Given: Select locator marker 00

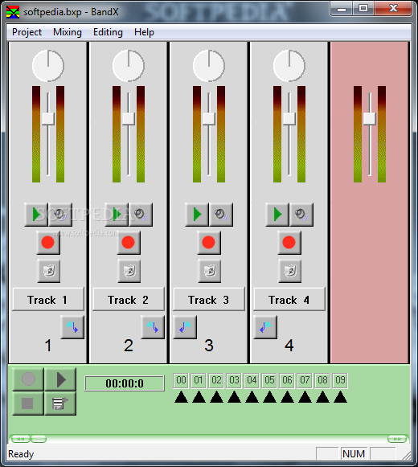Looking at the screenshot, I should click(x=181, y=380).
